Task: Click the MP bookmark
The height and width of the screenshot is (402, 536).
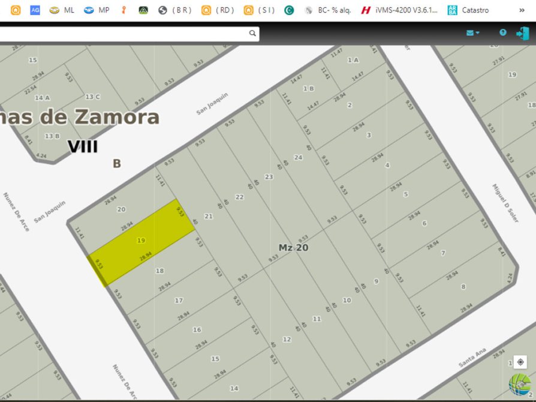Action: point(98,10)
